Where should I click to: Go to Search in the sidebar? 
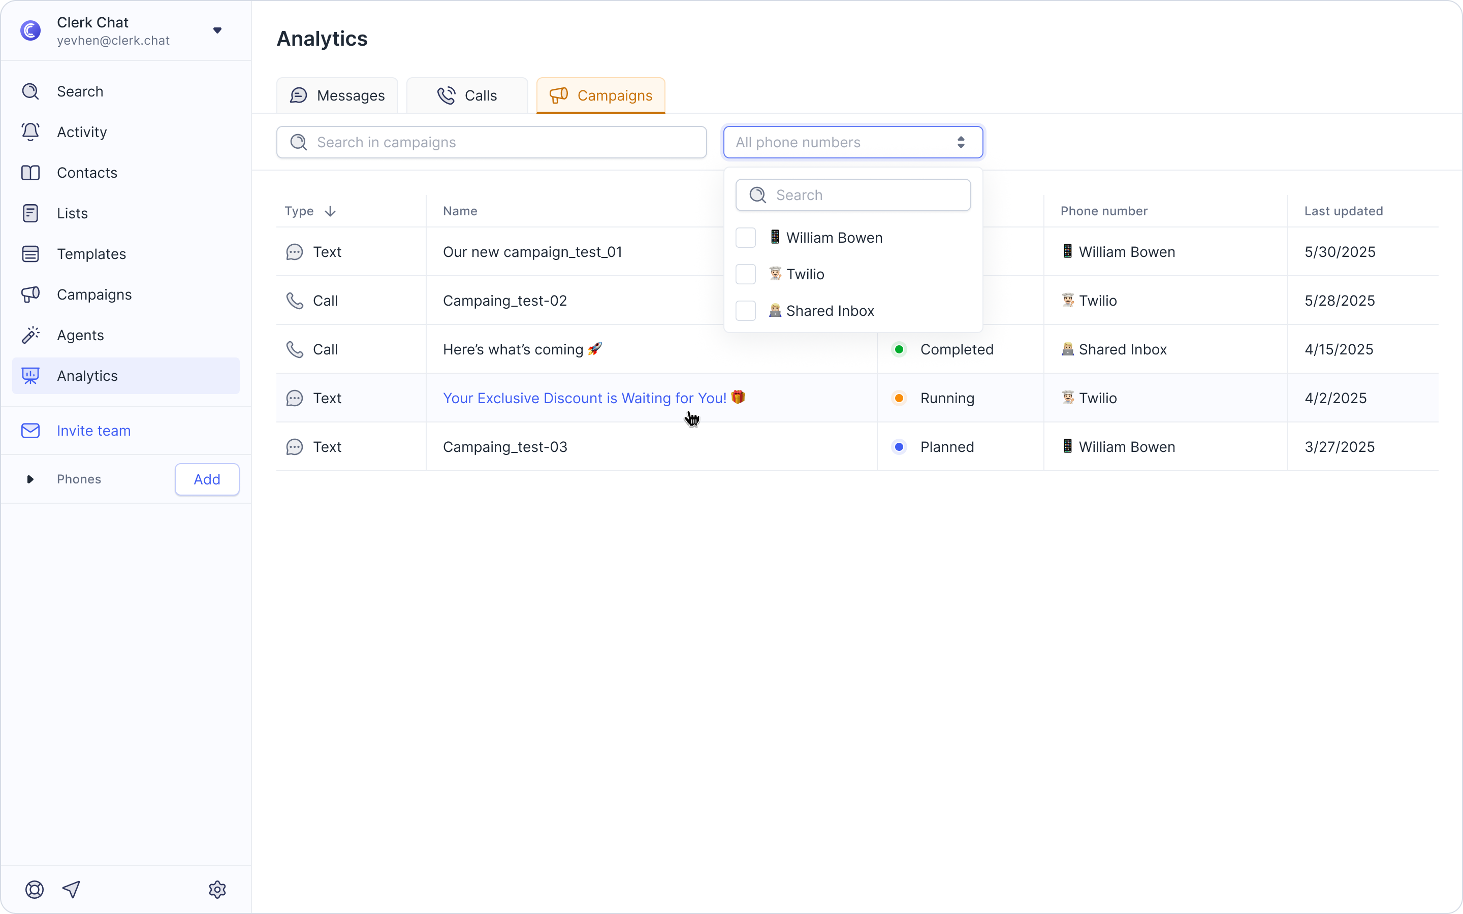[x=126, y=91]
